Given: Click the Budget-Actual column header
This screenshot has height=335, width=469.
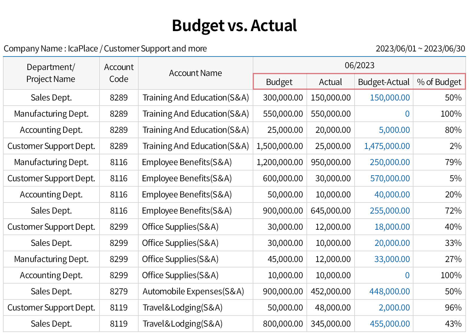Looking at the screenshot, I should point(384,82).
